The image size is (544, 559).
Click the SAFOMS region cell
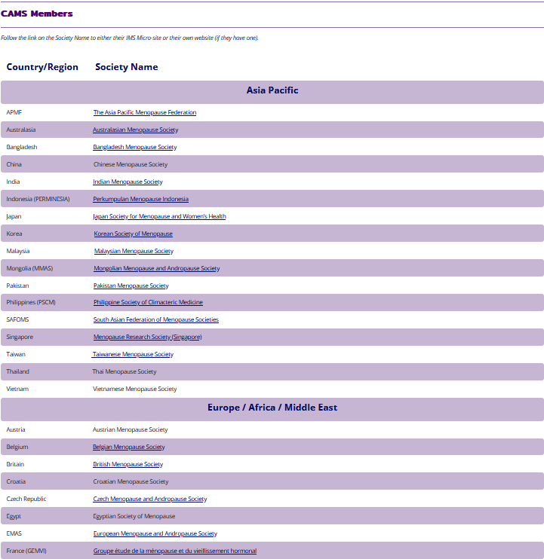pyautogui.click(x=18, y=319)
